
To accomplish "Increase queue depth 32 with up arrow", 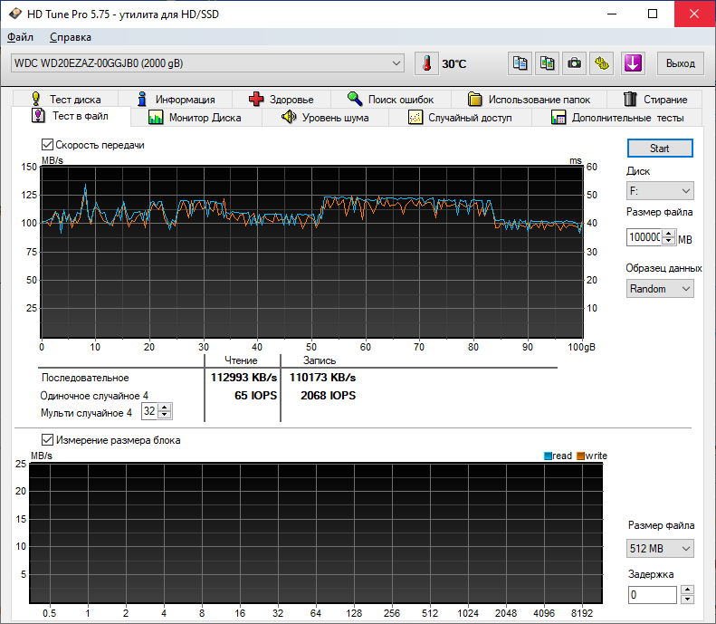I will (165, 407).
